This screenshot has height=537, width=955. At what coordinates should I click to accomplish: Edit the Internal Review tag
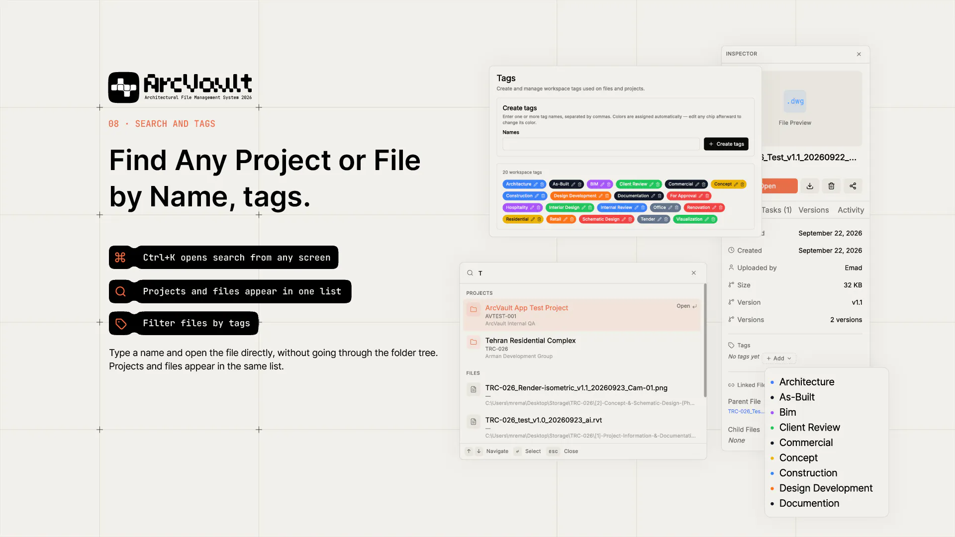click(x=636, y=207)
